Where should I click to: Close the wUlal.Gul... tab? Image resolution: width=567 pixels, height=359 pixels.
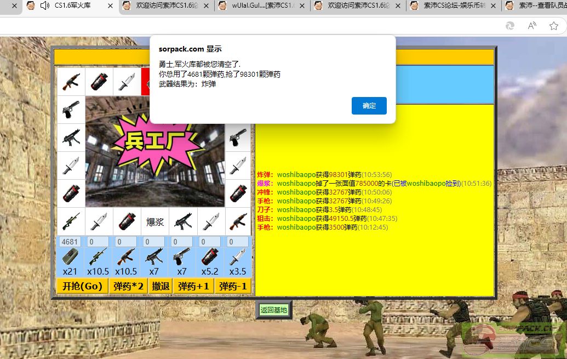tap(302, 6)
